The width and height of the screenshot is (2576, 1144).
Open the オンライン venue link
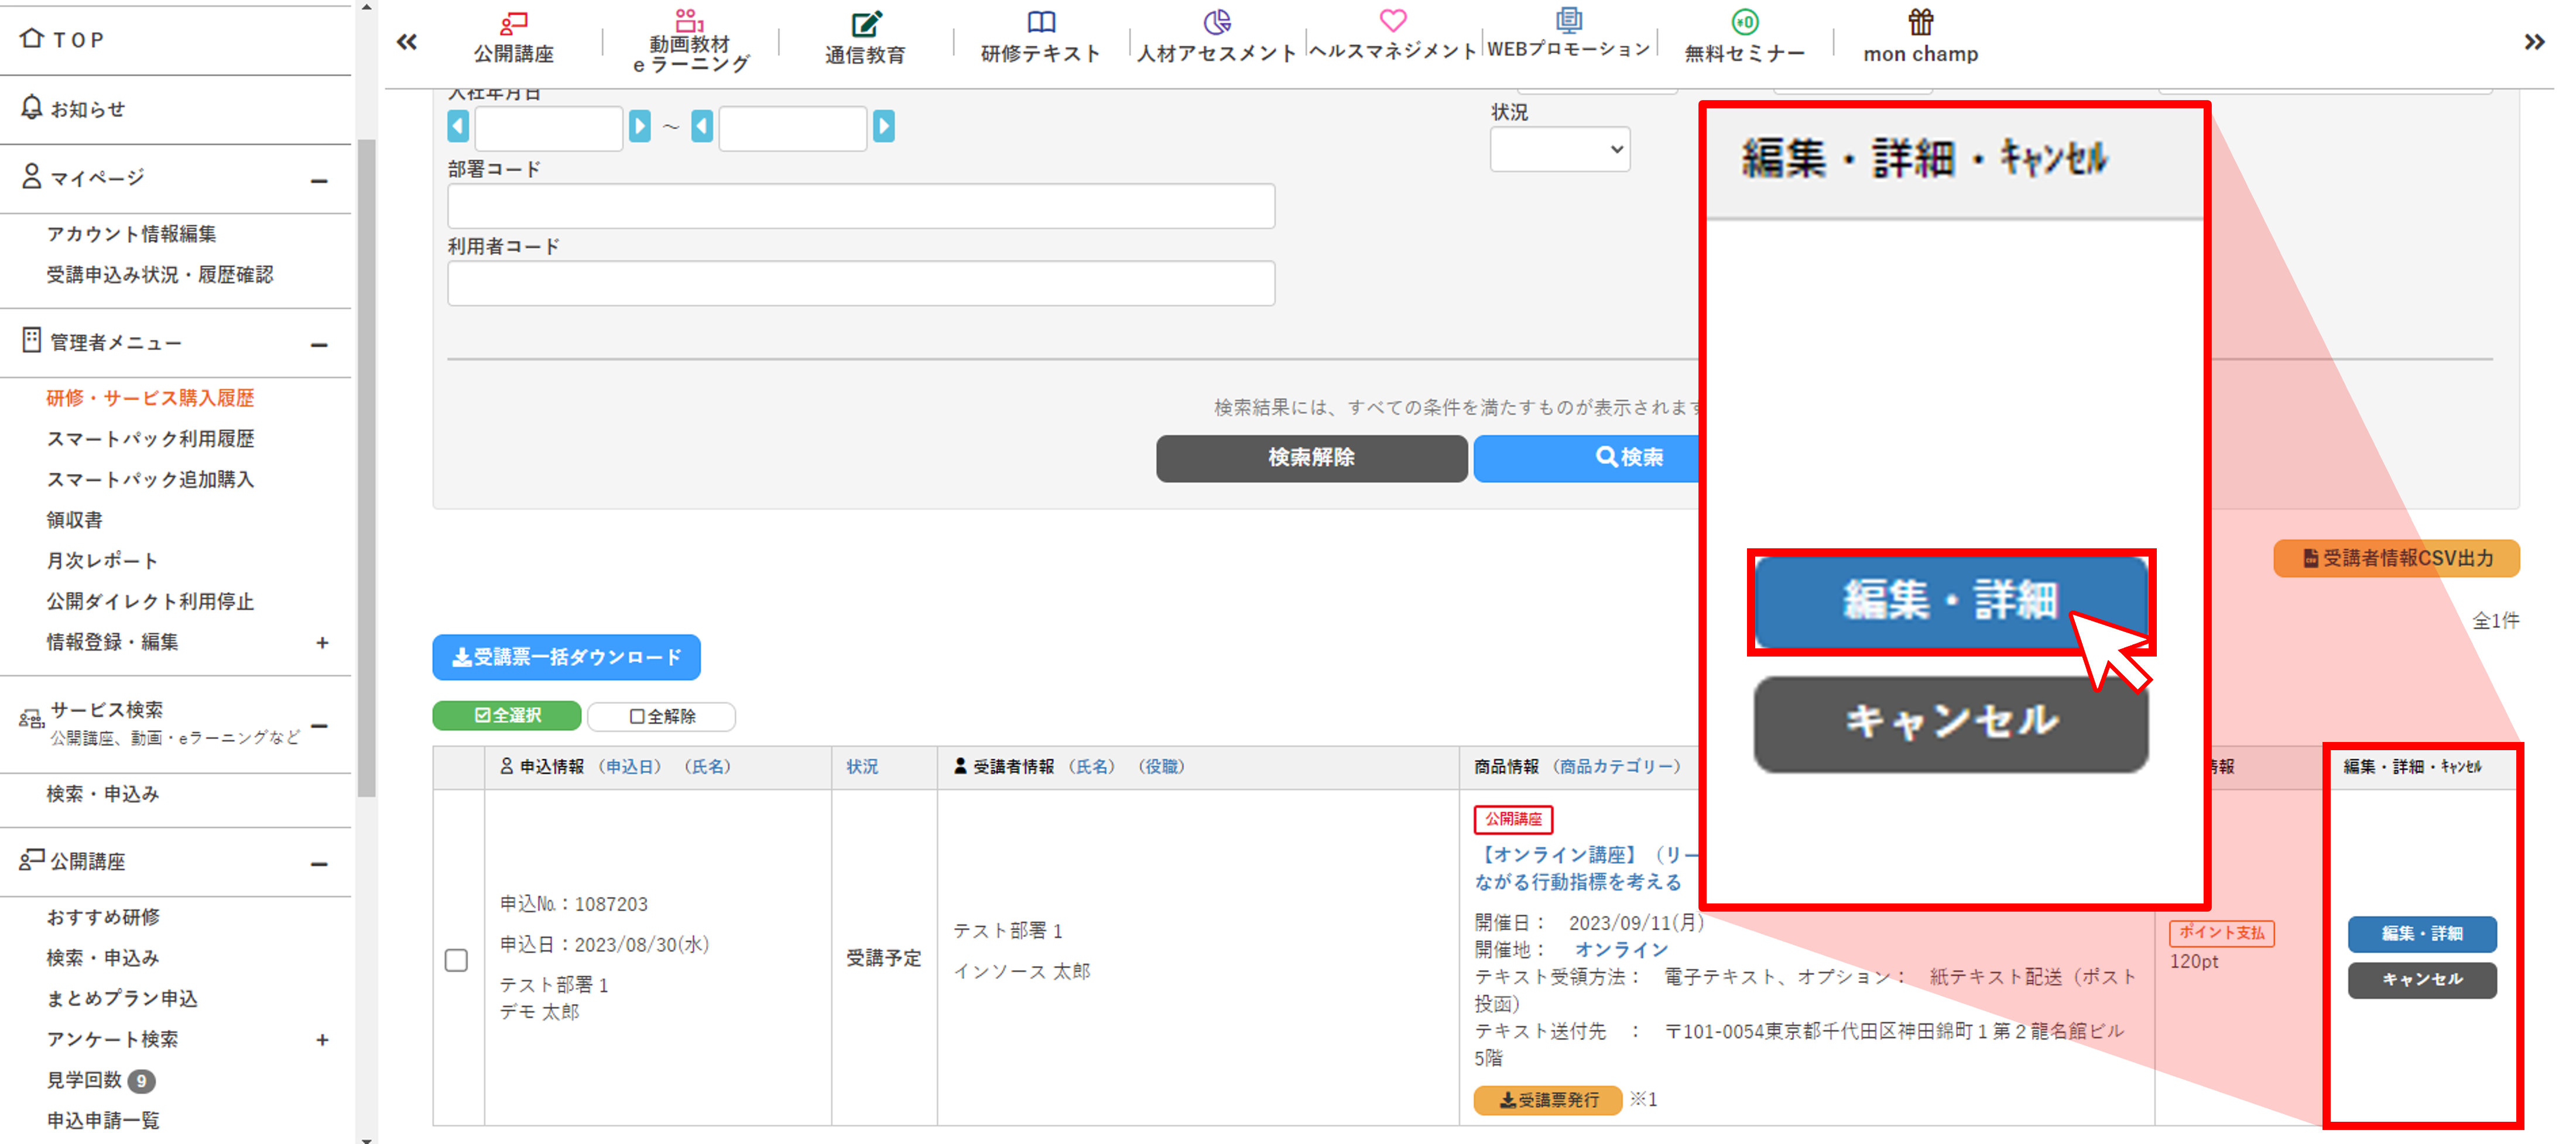coord(1621,949)
